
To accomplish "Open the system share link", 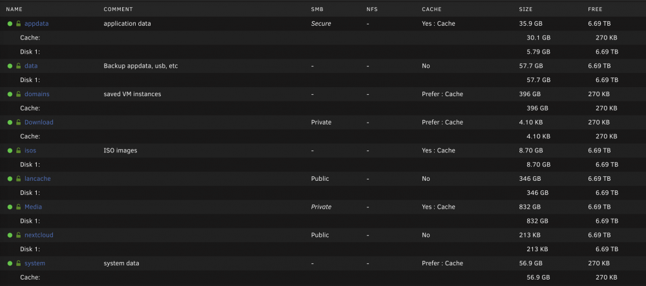I will click(35, 263).
